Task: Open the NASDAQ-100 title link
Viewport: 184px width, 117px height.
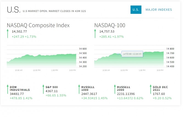Action: [110, 25]
